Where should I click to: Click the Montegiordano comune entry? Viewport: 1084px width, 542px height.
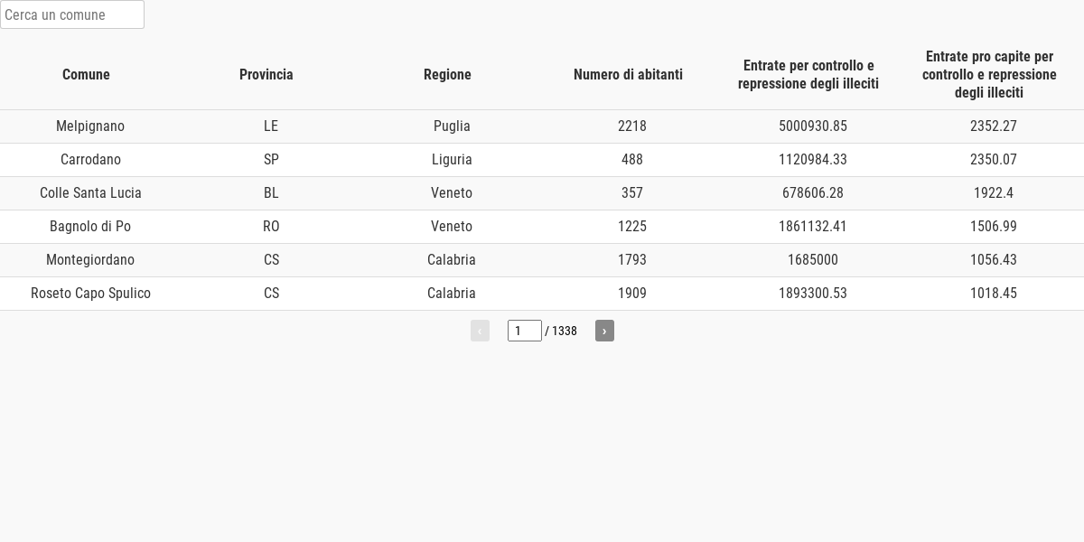coord(90,260)
